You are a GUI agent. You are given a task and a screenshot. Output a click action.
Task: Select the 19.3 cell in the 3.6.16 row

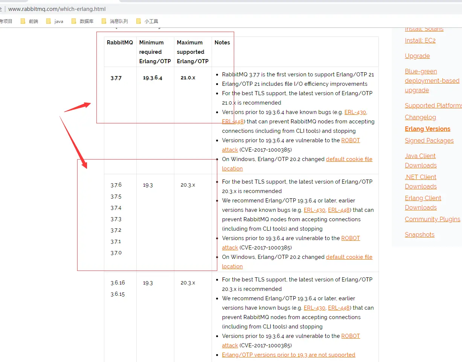click(148, 283)
